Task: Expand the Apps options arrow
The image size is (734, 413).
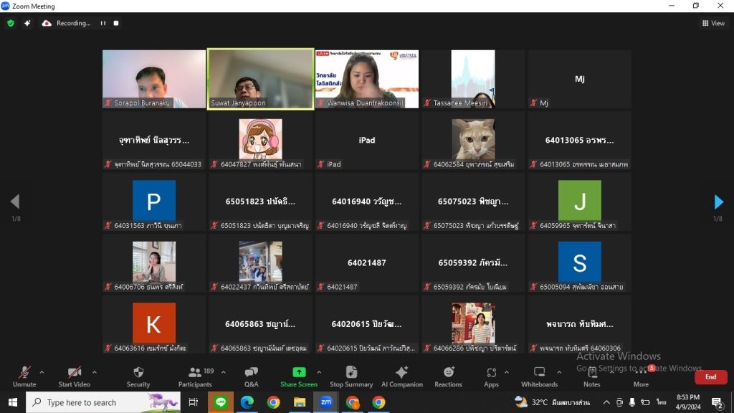Action: click(507, 372)
